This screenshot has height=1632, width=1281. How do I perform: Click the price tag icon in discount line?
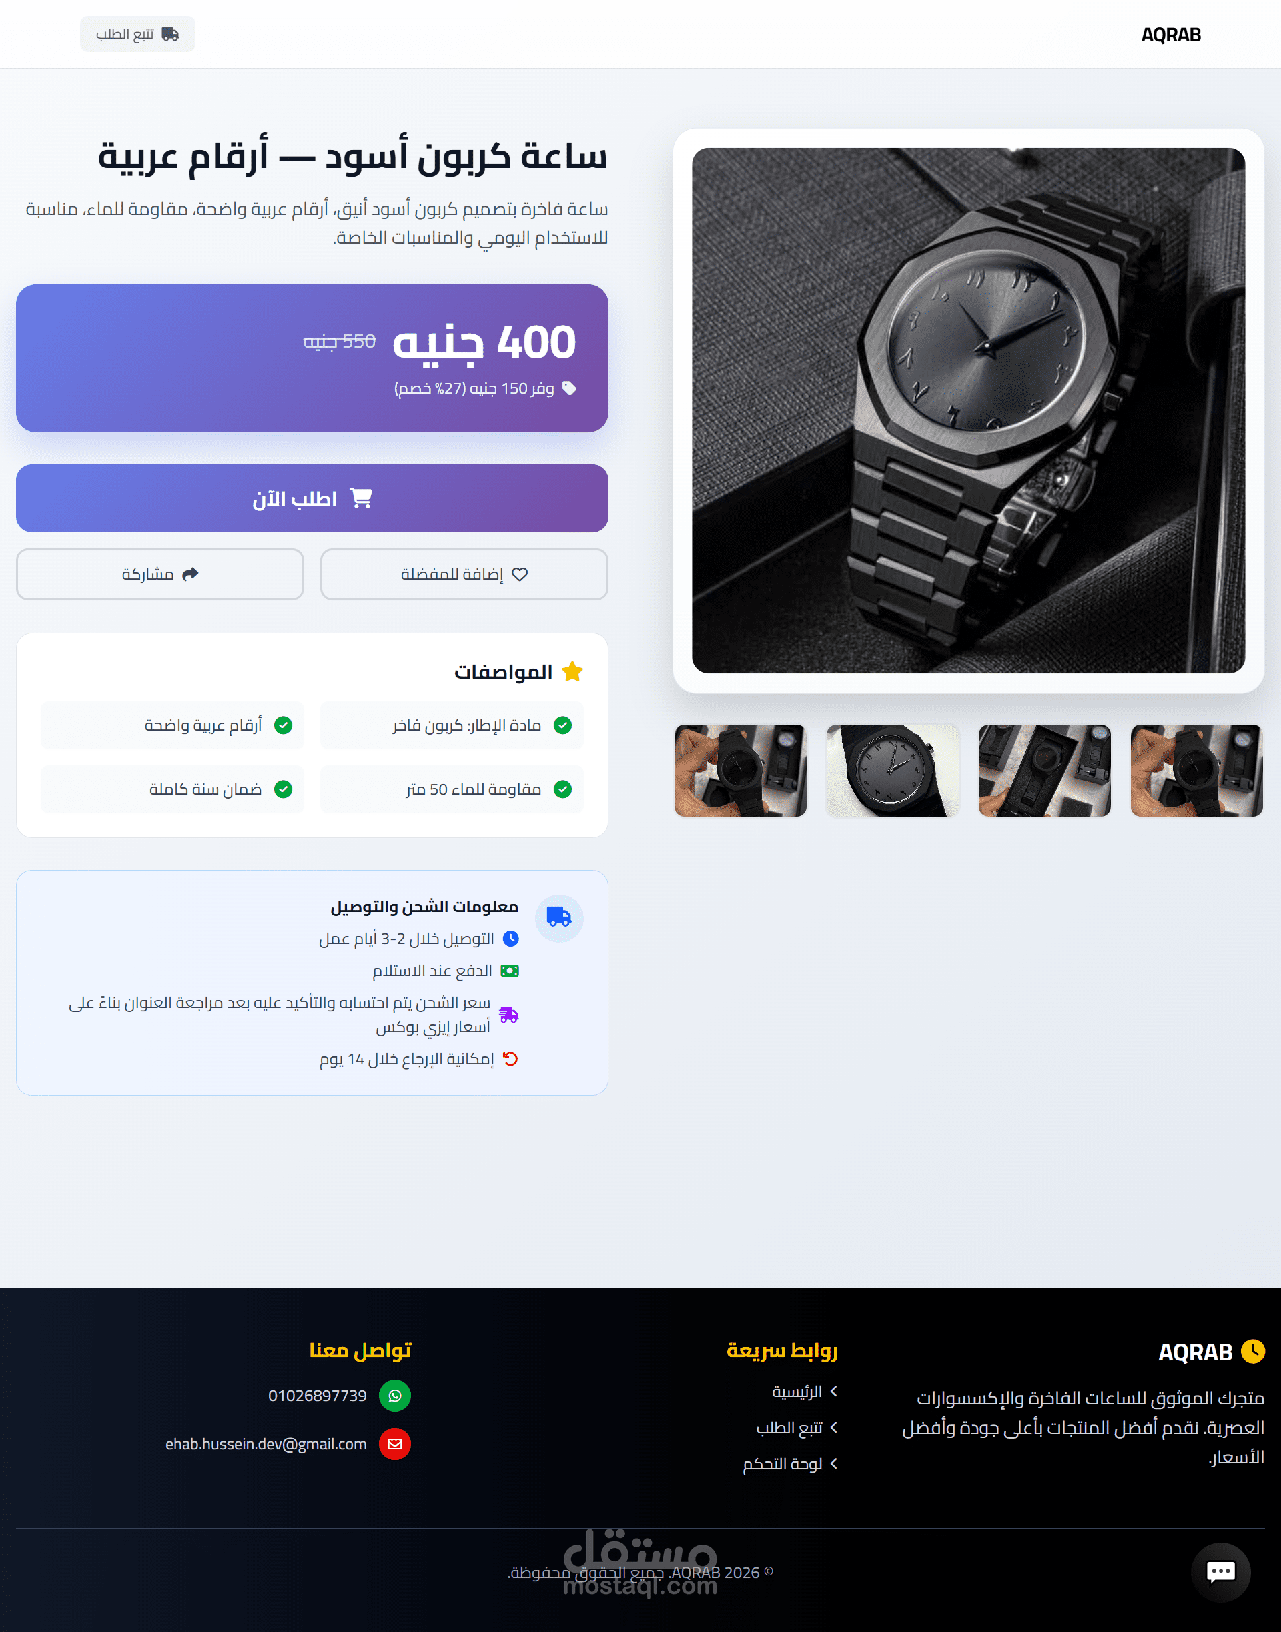[x=569, y=388]
